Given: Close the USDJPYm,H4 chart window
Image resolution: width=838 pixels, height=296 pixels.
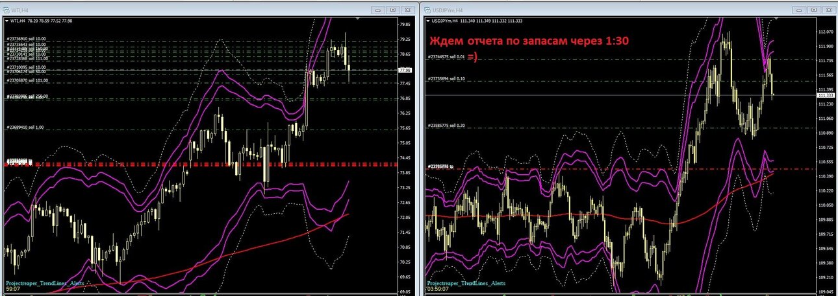Looking at the screenshot, I should (x=829, y=10).
